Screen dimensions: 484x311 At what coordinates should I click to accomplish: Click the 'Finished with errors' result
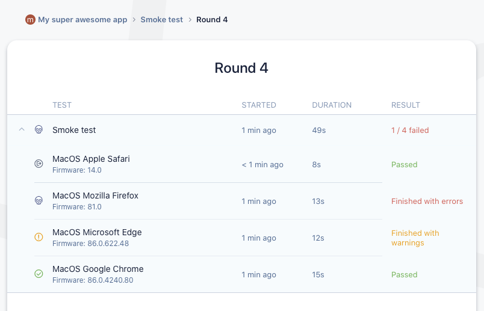427,201
